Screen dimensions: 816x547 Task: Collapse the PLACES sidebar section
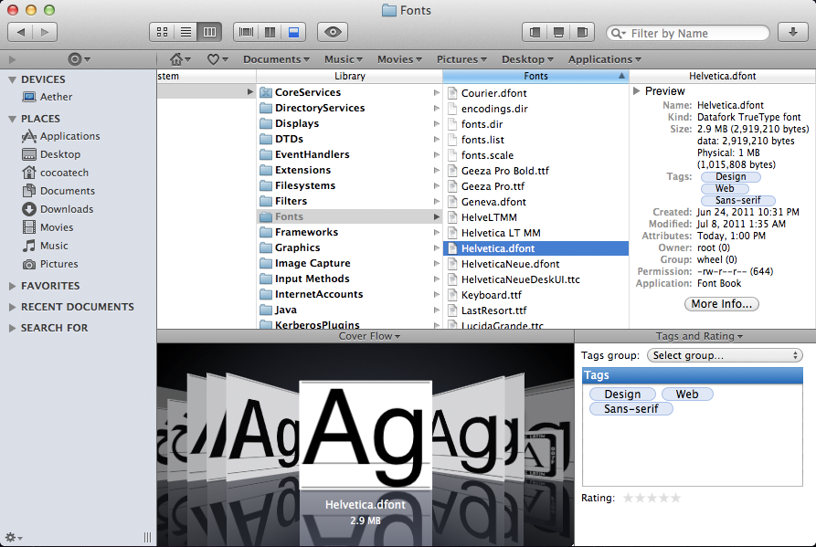click(13, 119)
